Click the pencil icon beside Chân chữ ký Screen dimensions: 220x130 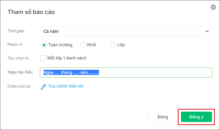point(43,87)
